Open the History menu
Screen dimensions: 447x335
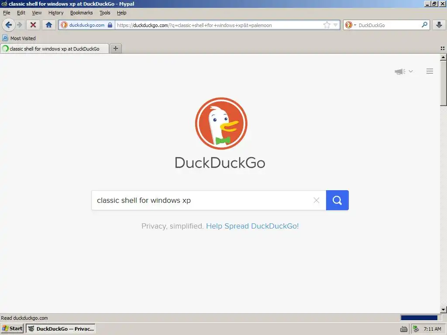(x=56, y=13)
